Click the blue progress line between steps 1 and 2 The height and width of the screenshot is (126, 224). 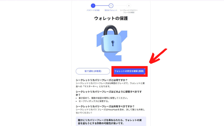pyautogui.click(x=102, y=6)
